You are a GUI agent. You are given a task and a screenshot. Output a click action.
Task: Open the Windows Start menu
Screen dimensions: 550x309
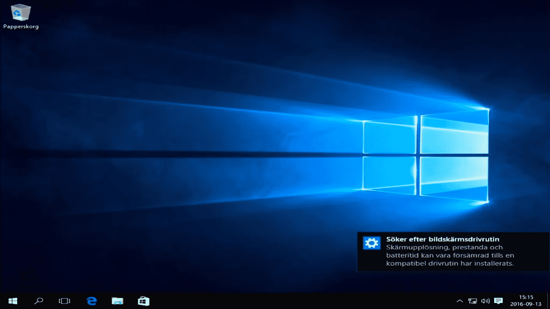12,301
